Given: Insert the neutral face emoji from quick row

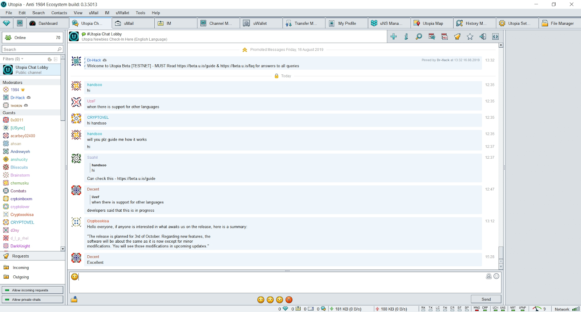Looking at the screenshot, I should tap(270, 300).
